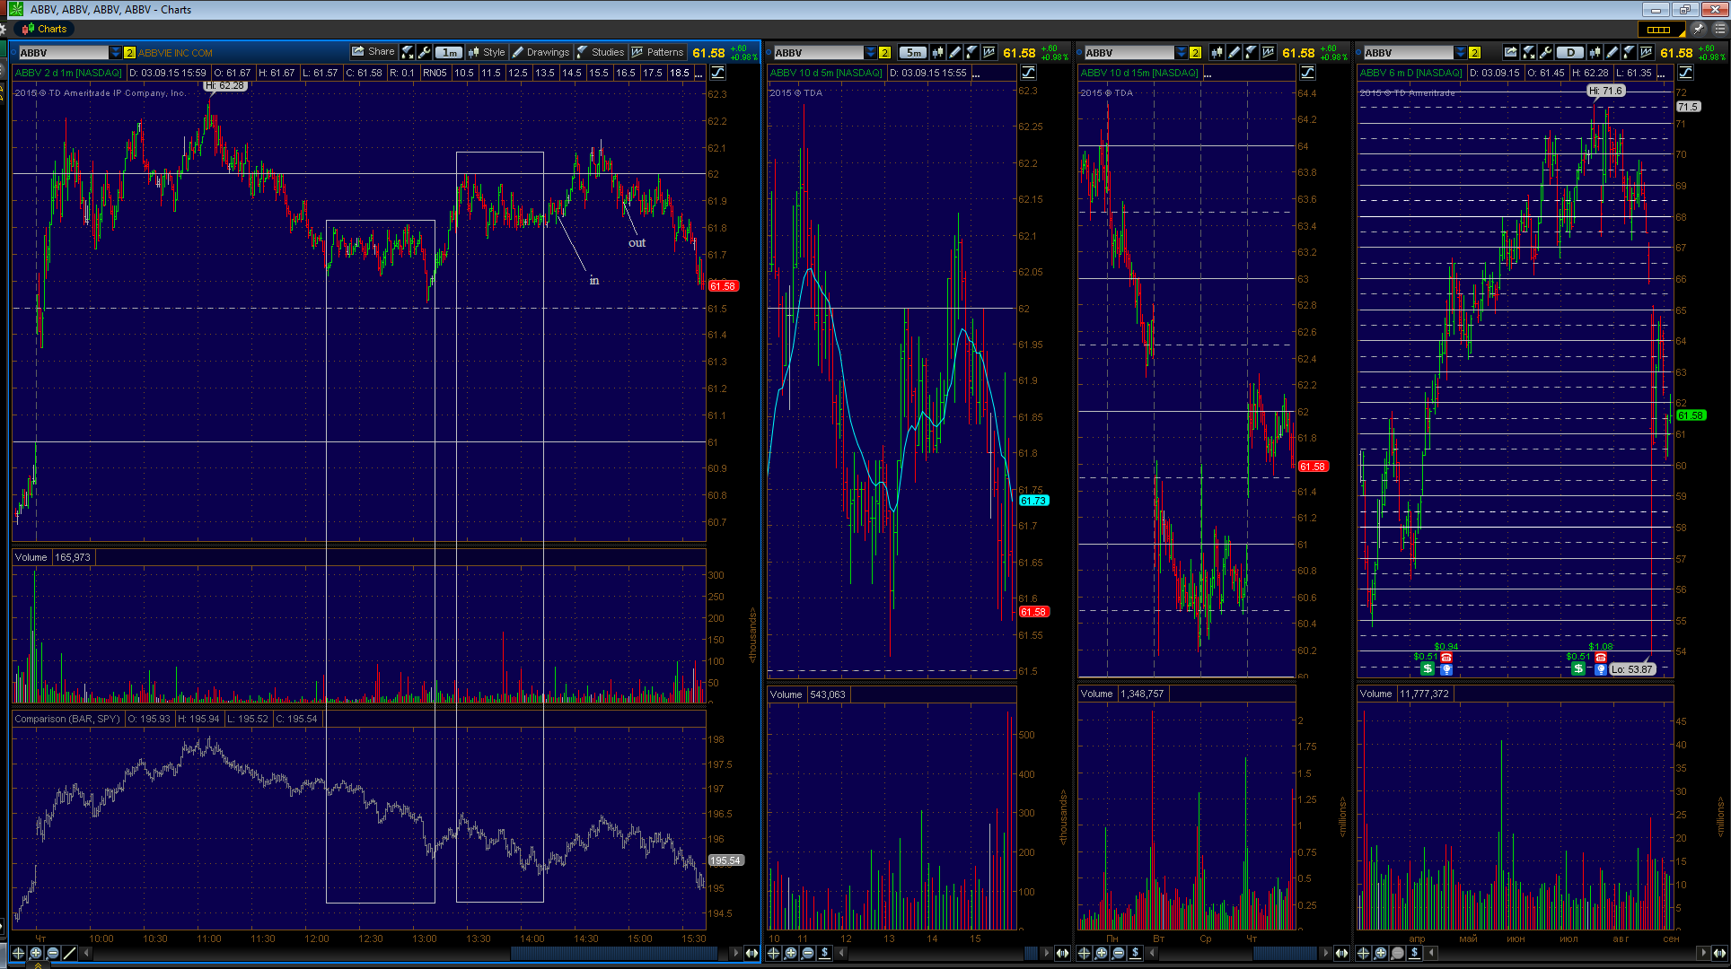Open the D time frame selector
The width and height of the screenshot is (1731, 969).
point(1570,53)
